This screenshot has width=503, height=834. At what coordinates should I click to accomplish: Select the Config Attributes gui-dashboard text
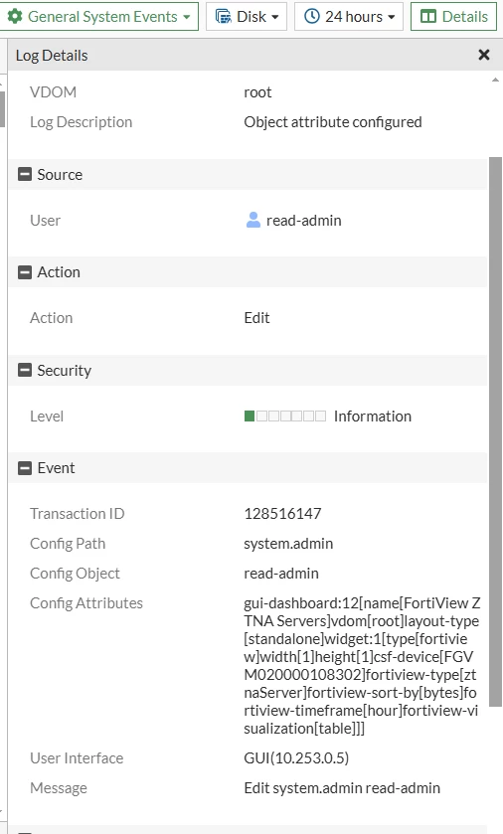[362, 665]
